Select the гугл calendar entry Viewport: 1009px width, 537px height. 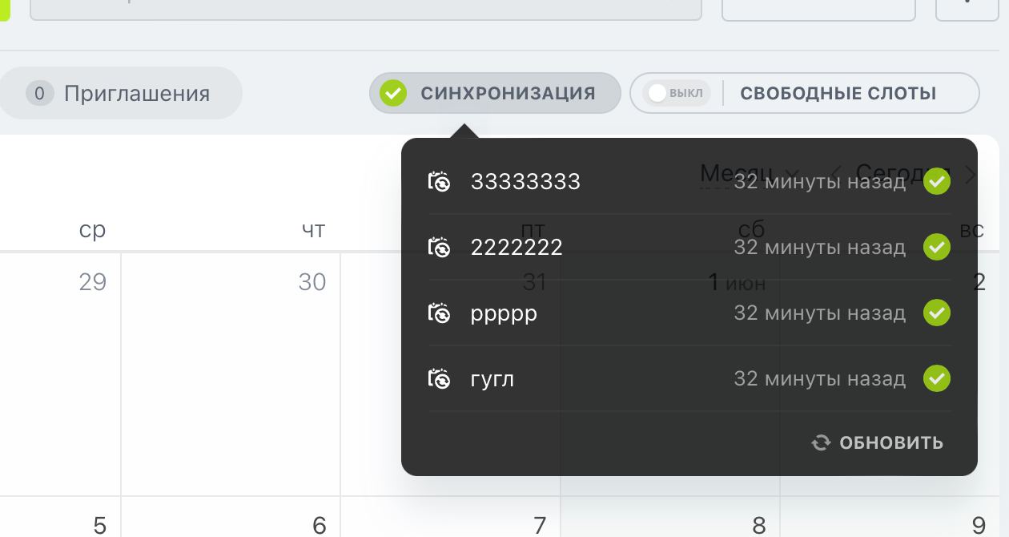pyautogui.click(x=492, y=379)
